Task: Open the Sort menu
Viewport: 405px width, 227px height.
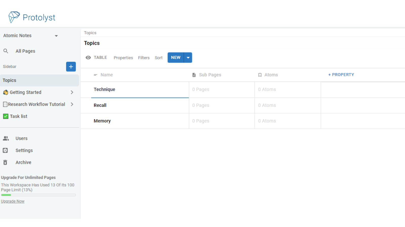Action: coord(158,58)
